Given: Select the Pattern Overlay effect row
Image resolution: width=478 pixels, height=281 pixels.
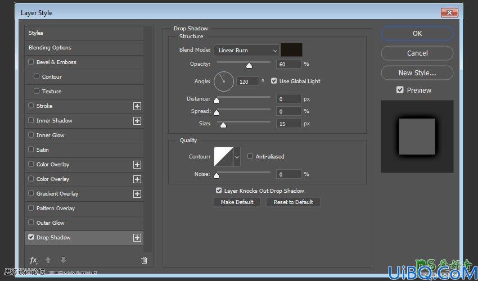Looking at the screenshot, I should click(x=84, y=209).
